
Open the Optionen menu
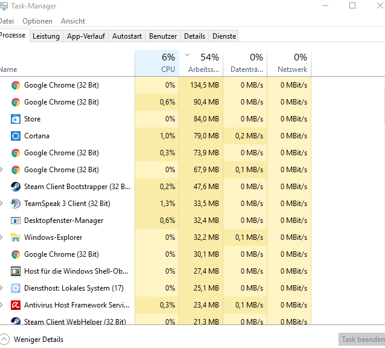pos(37,21)
